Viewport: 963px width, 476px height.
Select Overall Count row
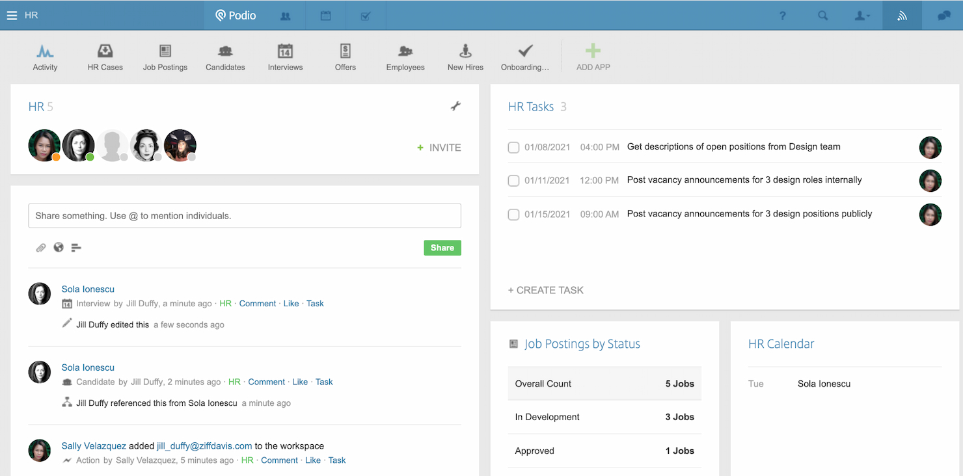tap(604, 384)
